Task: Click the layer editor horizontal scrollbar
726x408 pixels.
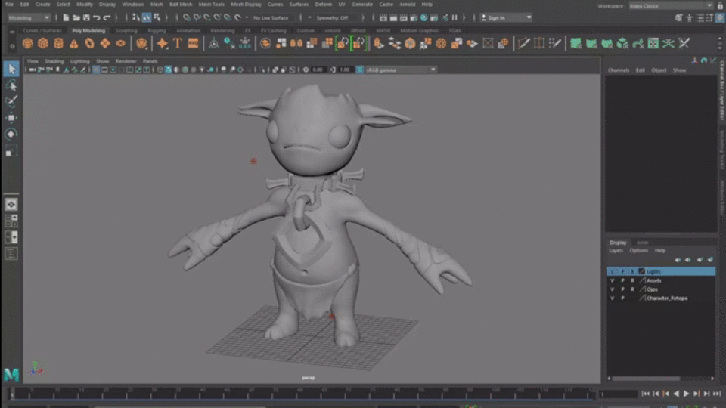Action: (645, 378)
